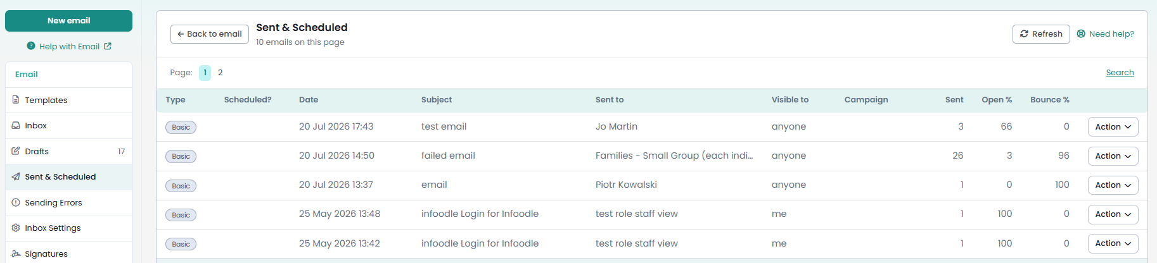Click the Subject column header
This screenshot has width=1157, height=263.
[437, 100]
